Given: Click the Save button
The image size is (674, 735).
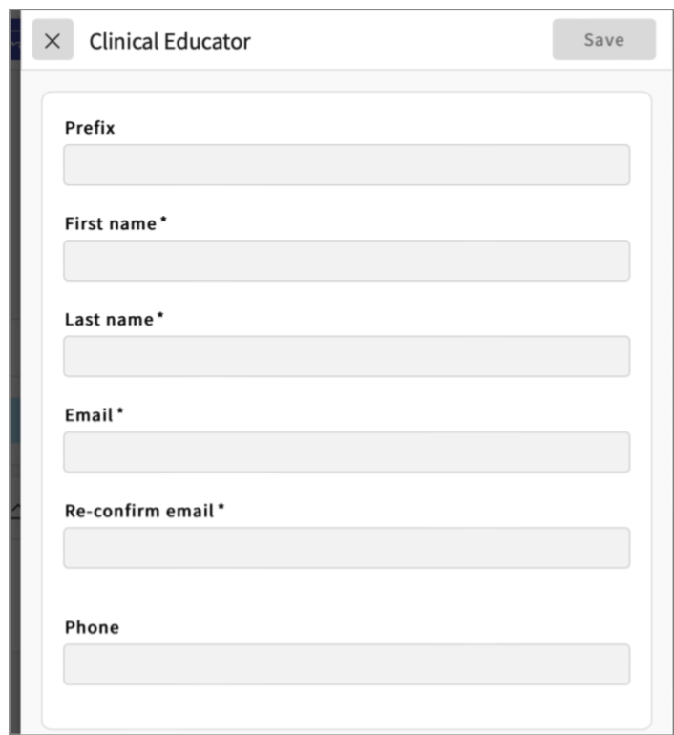Looking at the screenshot, I should coord(603,40).
